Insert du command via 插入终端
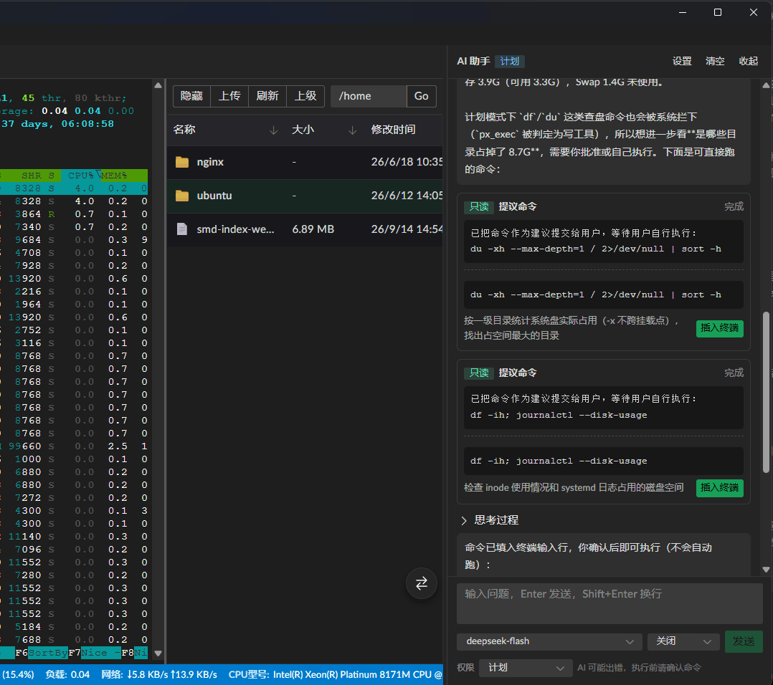Image resolution: width=773 pixels, height=685 pixels. click(x=719, y=328)
